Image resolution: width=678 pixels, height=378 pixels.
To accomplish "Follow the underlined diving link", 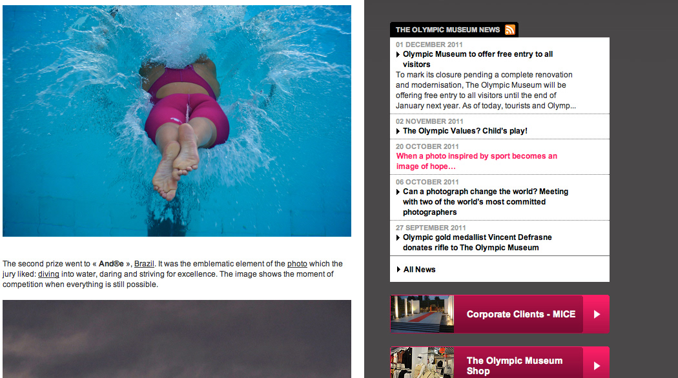I will [48, 274].
